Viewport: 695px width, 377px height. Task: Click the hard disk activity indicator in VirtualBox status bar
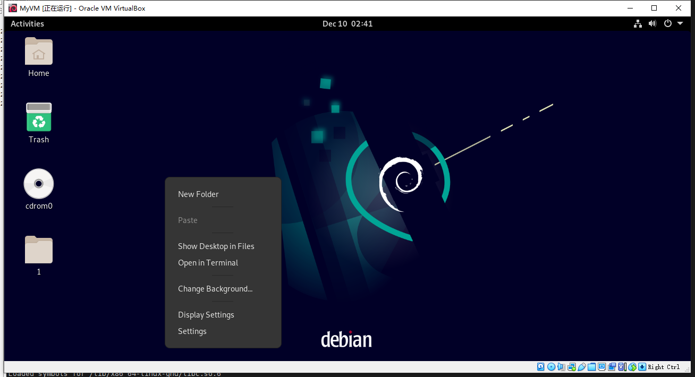pos(540,366)
